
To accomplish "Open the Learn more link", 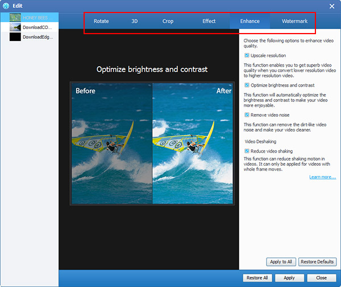I will (322, 177).
